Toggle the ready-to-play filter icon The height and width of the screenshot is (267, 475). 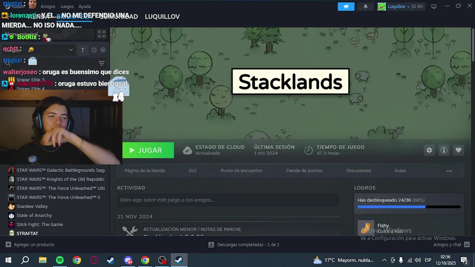tap(103, 50)
